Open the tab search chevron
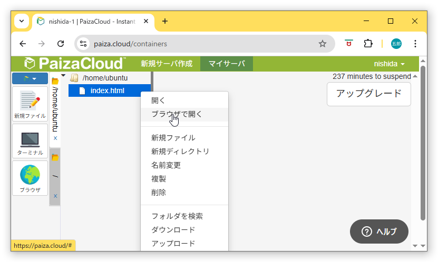Image resolution: width=438 pixels, height=262 pixels. click(x=22, y=21)
